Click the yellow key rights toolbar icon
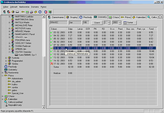 [23, 12]
